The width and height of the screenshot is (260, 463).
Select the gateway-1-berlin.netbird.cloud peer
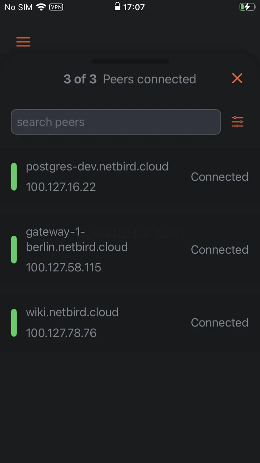[77, 239]
